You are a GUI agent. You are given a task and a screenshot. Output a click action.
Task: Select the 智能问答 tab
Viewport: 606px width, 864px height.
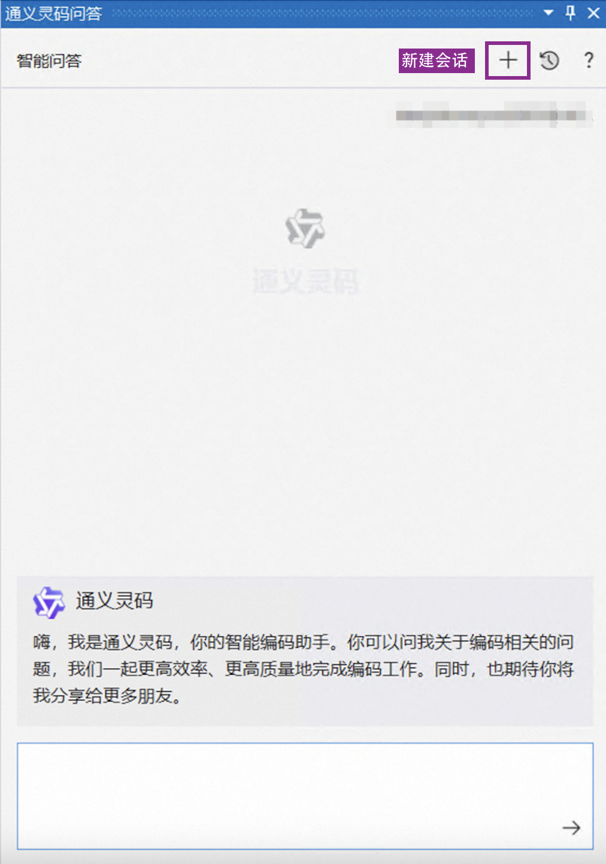click(x=49, y=61)
